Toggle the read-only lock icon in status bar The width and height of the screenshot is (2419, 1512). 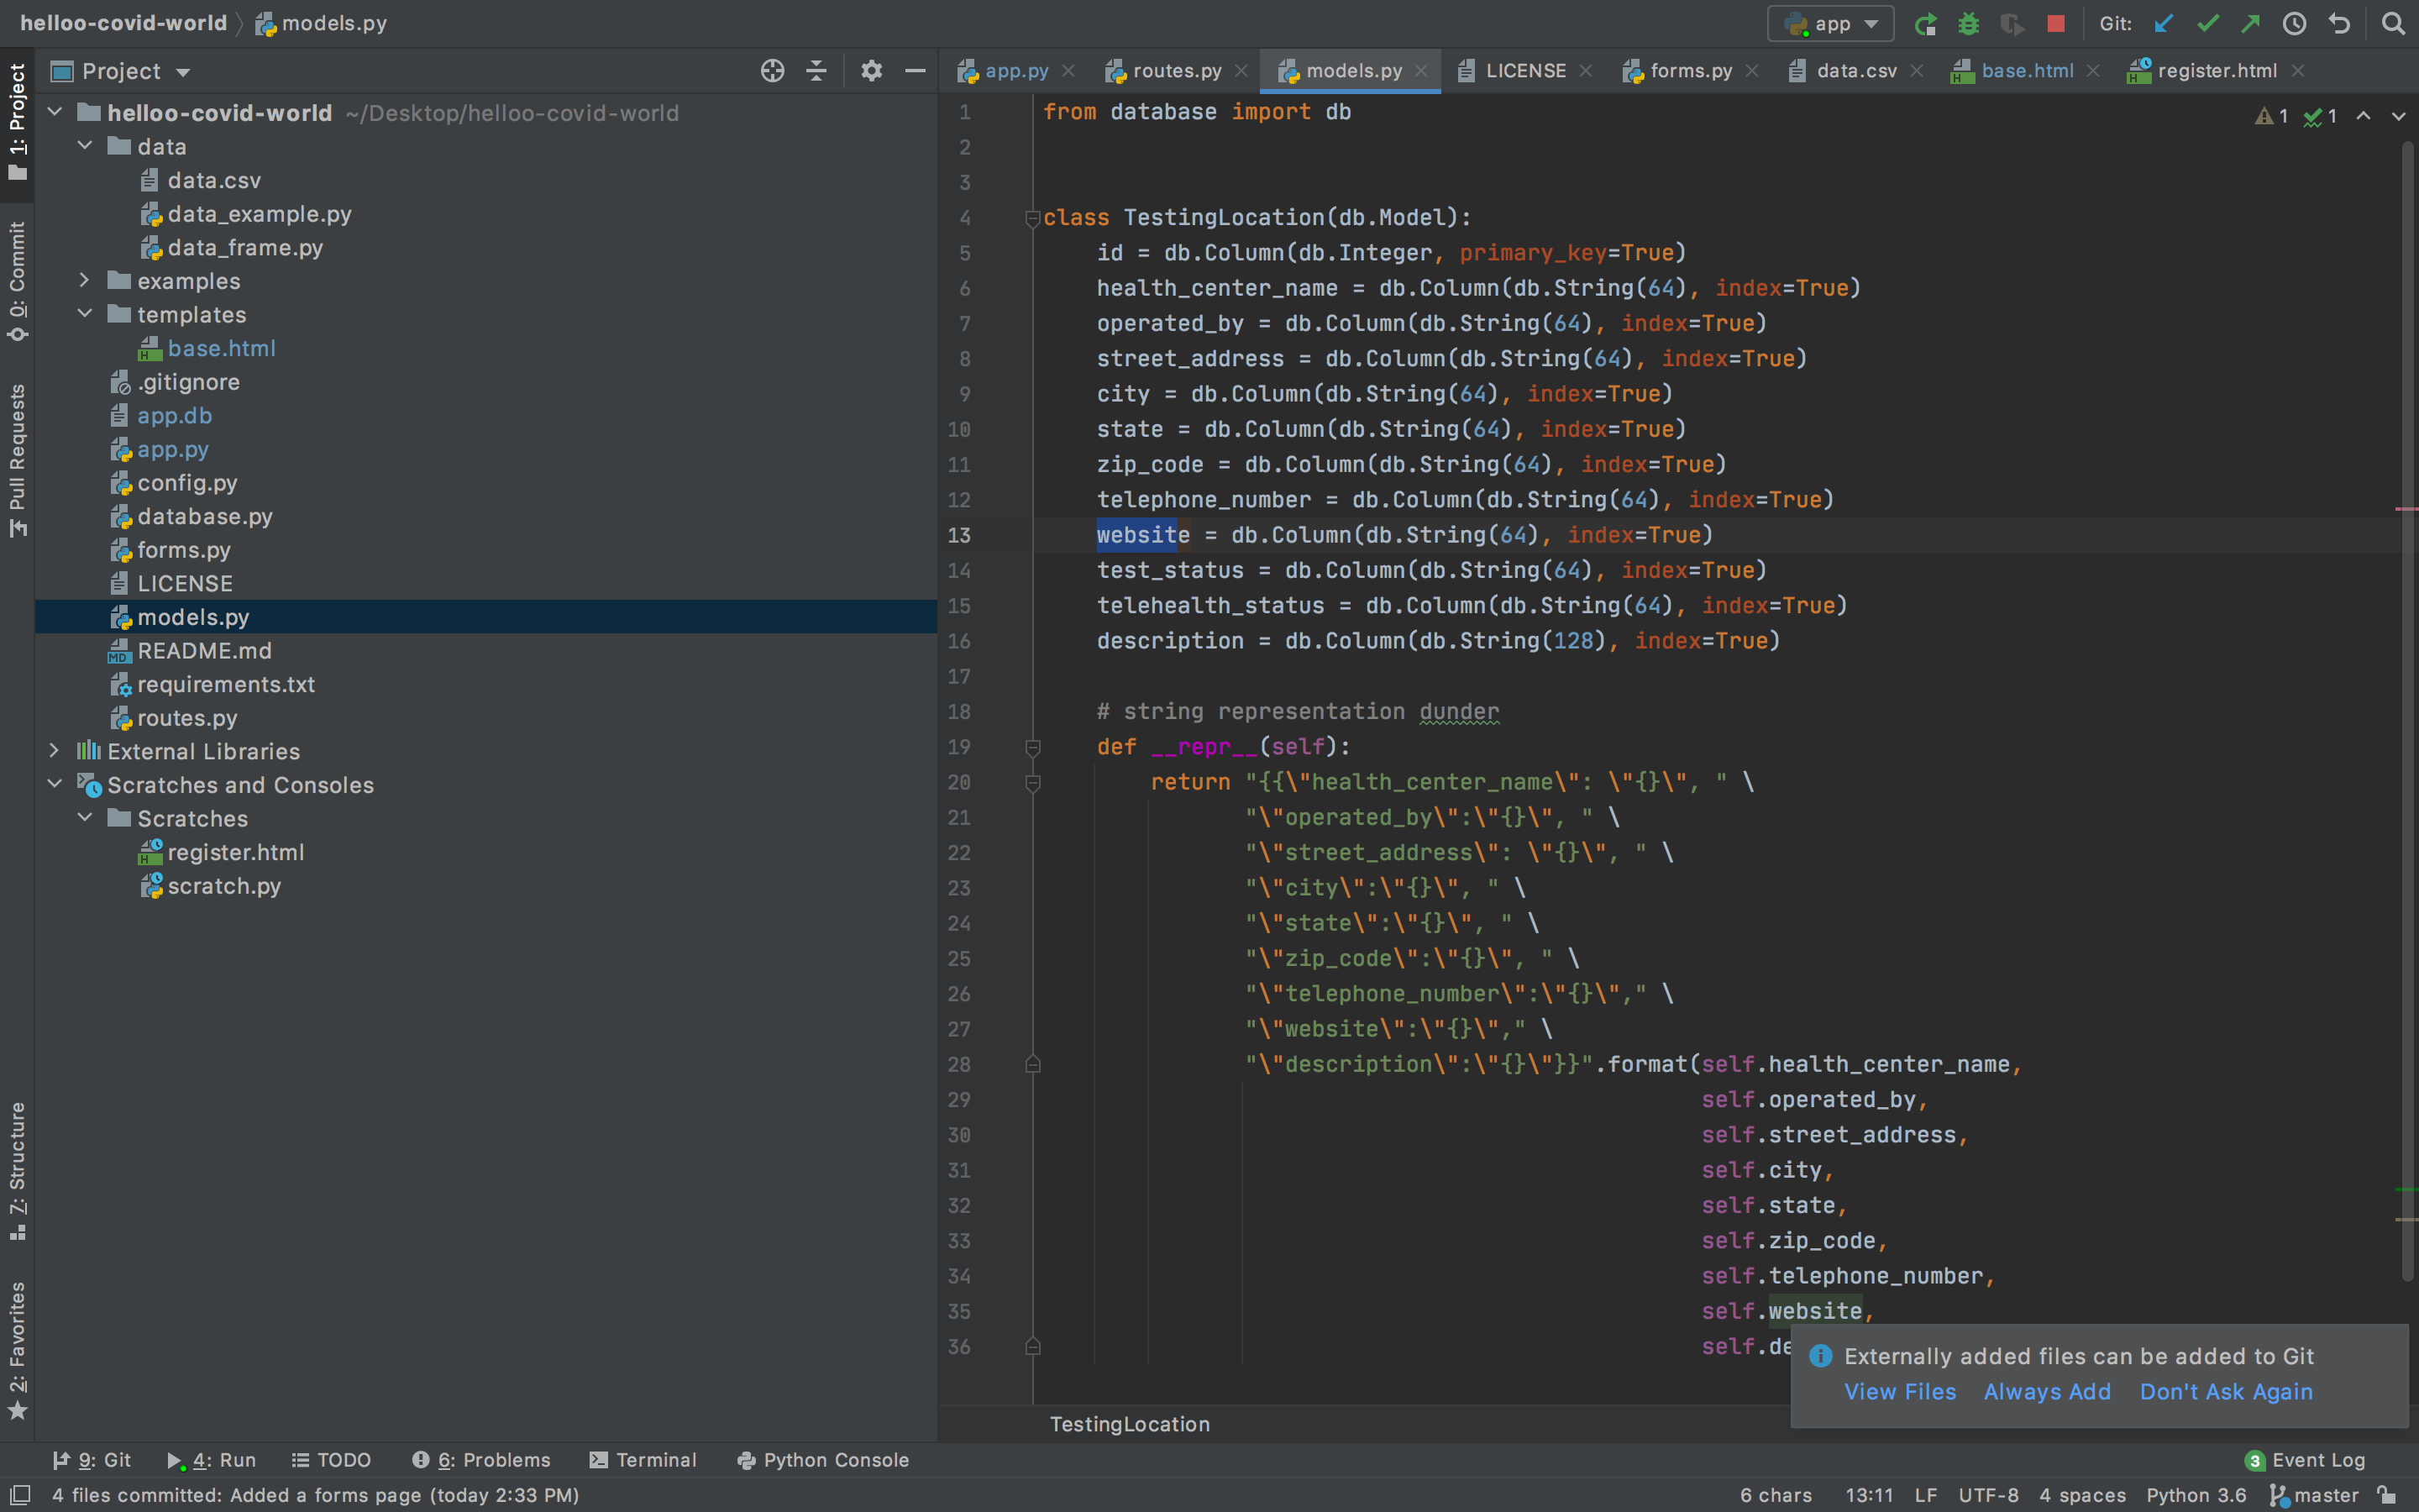[x=2387, y=1494]
